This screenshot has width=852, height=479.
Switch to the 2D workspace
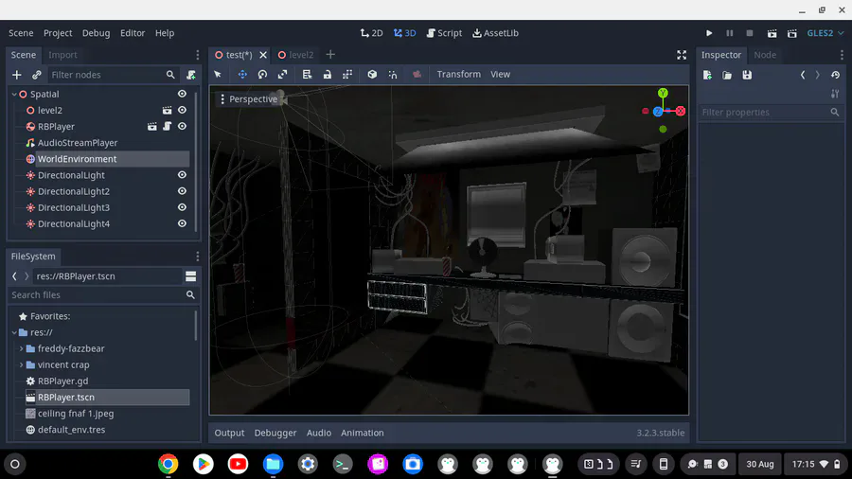point(372,33)
